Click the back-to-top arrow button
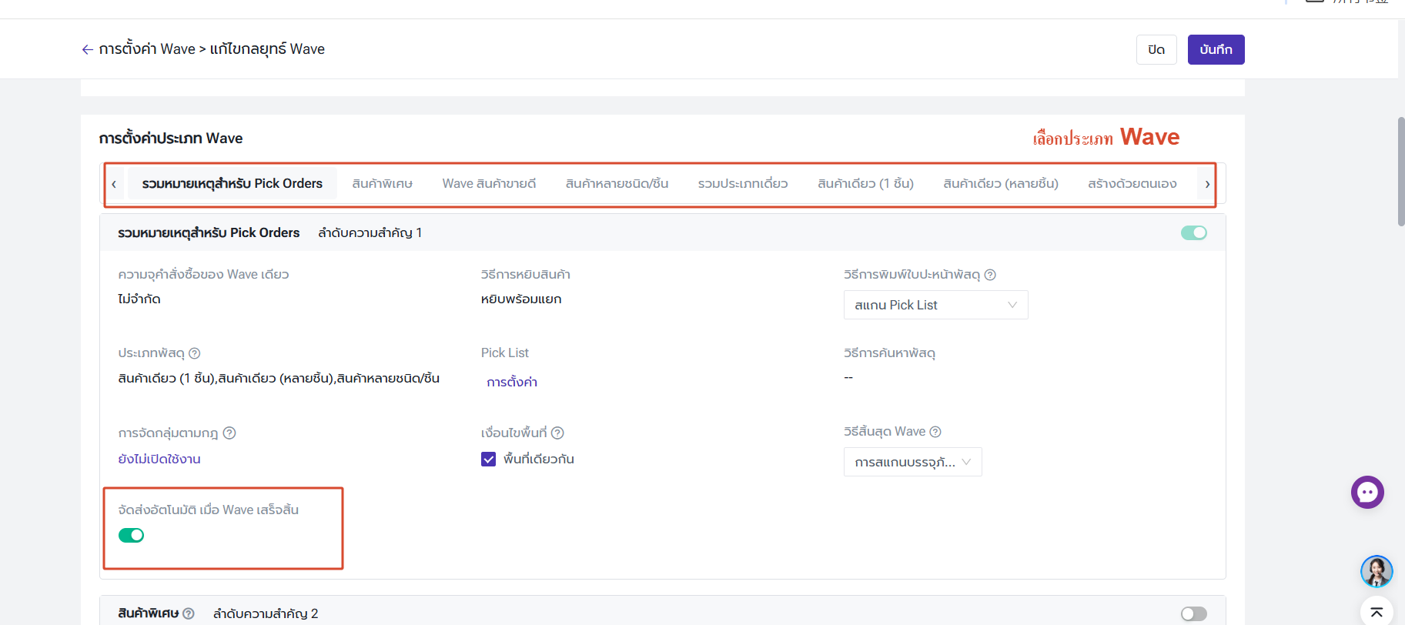 [x=1377, y=612]
